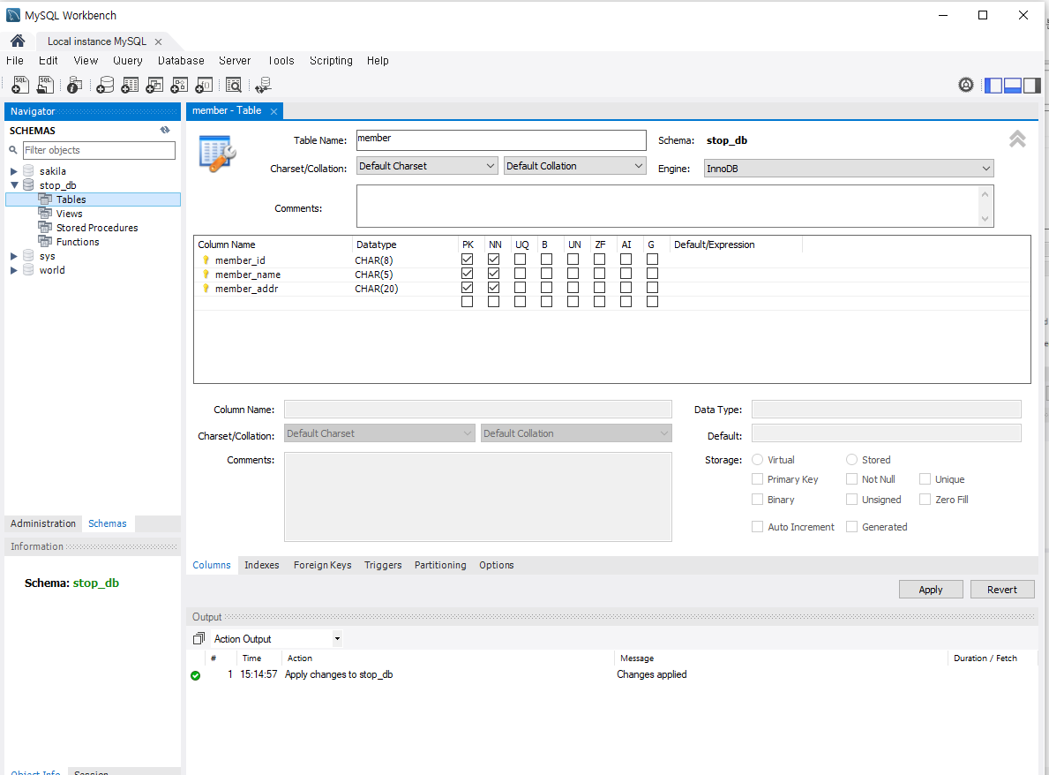The height and width of the screenshot is (775, 1049).
Task: Select the Stored storage radio button
Action: (851, 460)
